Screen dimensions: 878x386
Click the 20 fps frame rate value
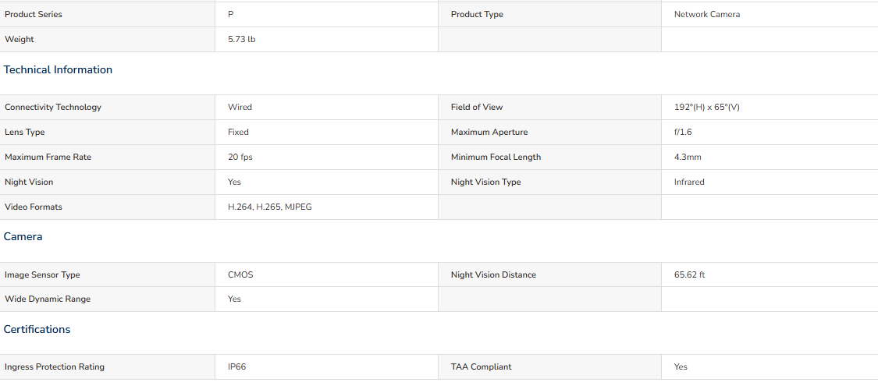(240, 158)
